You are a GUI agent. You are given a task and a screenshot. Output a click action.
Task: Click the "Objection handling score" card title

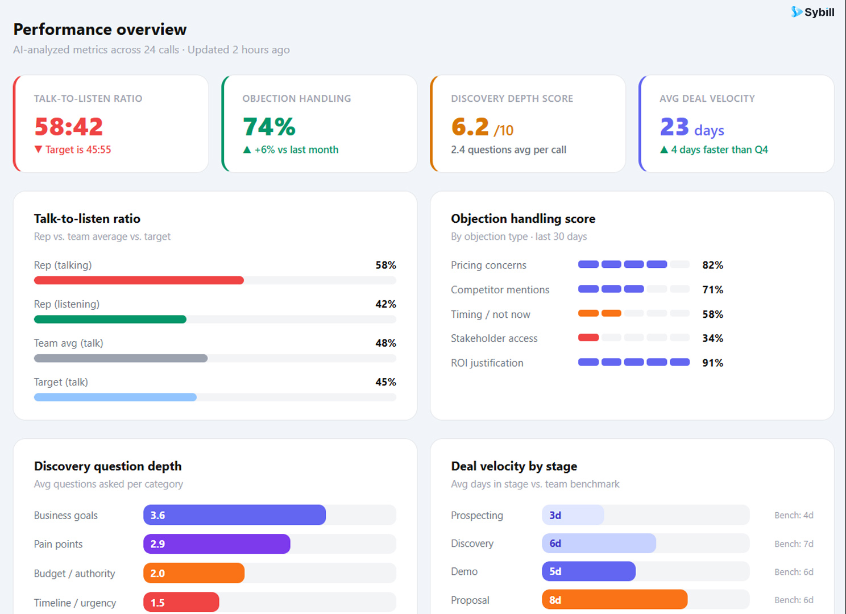(x=523, y=219)
